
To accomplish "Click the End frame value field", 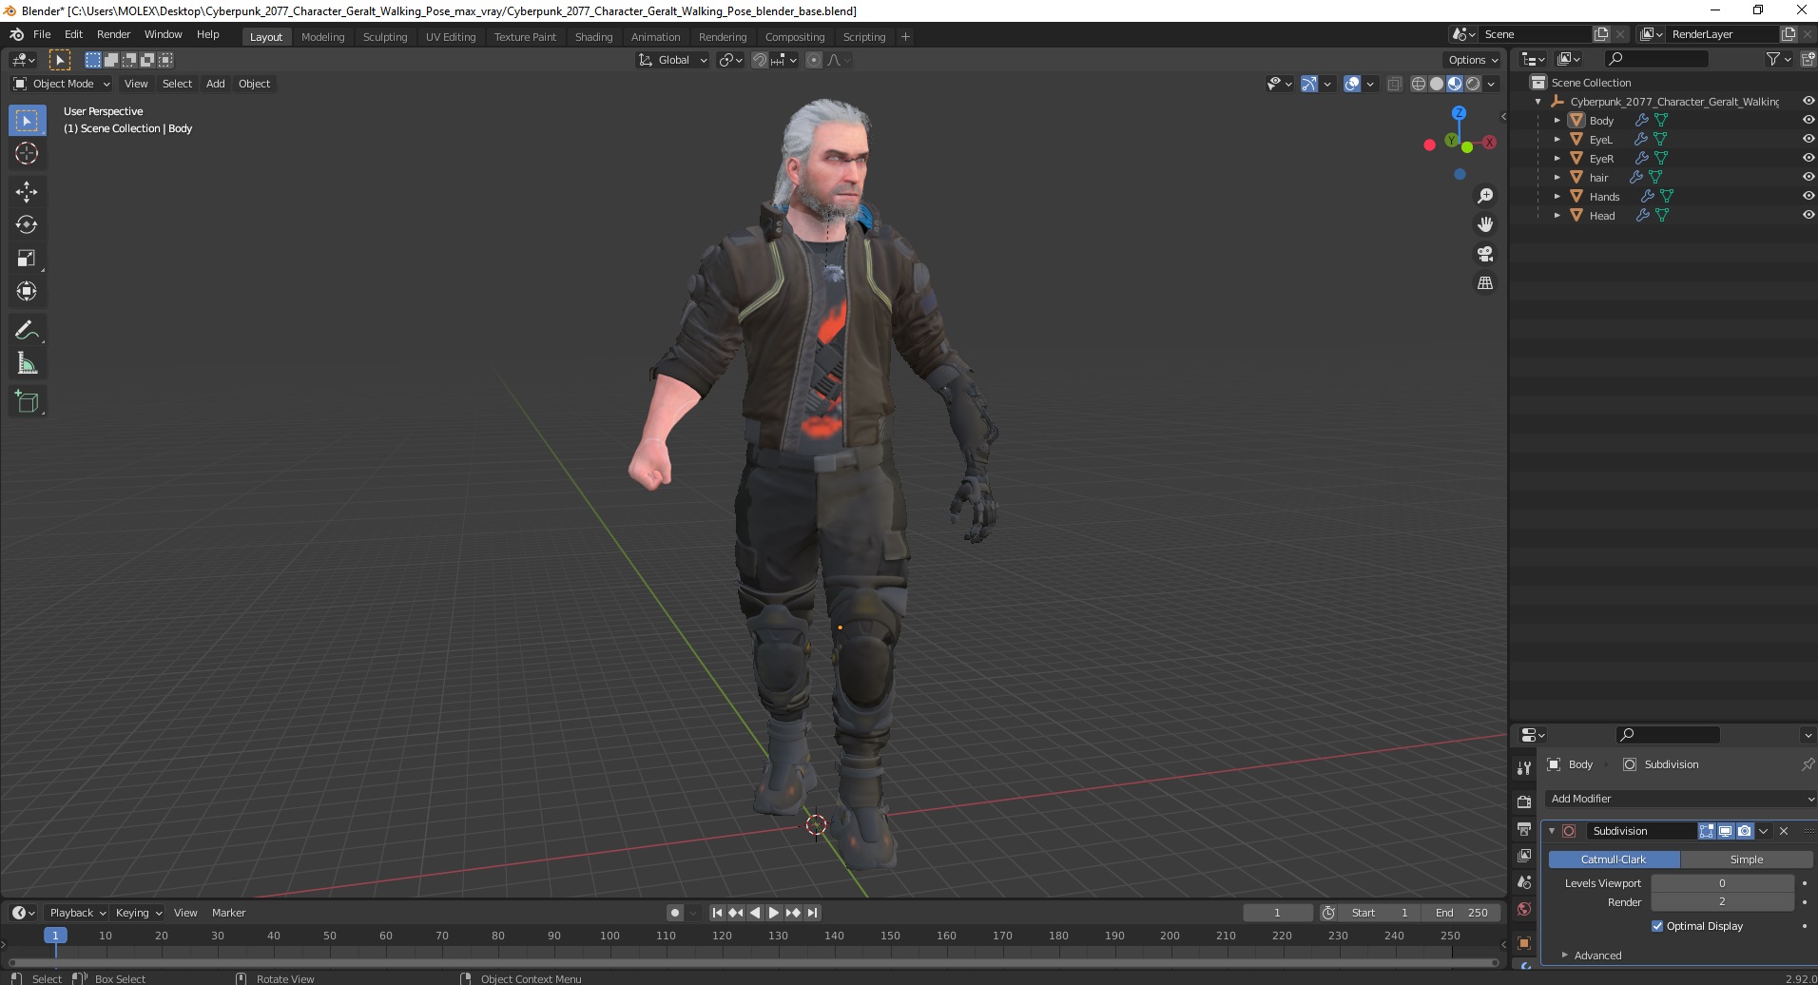I will pyautogui.click(x=1460, y=913).
